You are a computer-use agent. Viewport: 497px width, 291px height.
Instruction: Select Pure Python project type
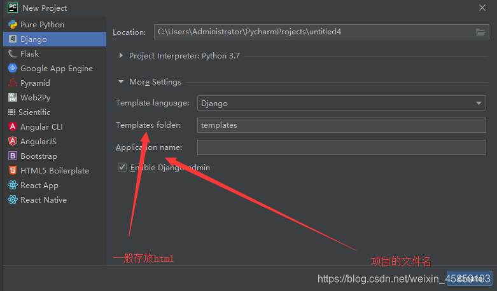[x=55, y=24]
